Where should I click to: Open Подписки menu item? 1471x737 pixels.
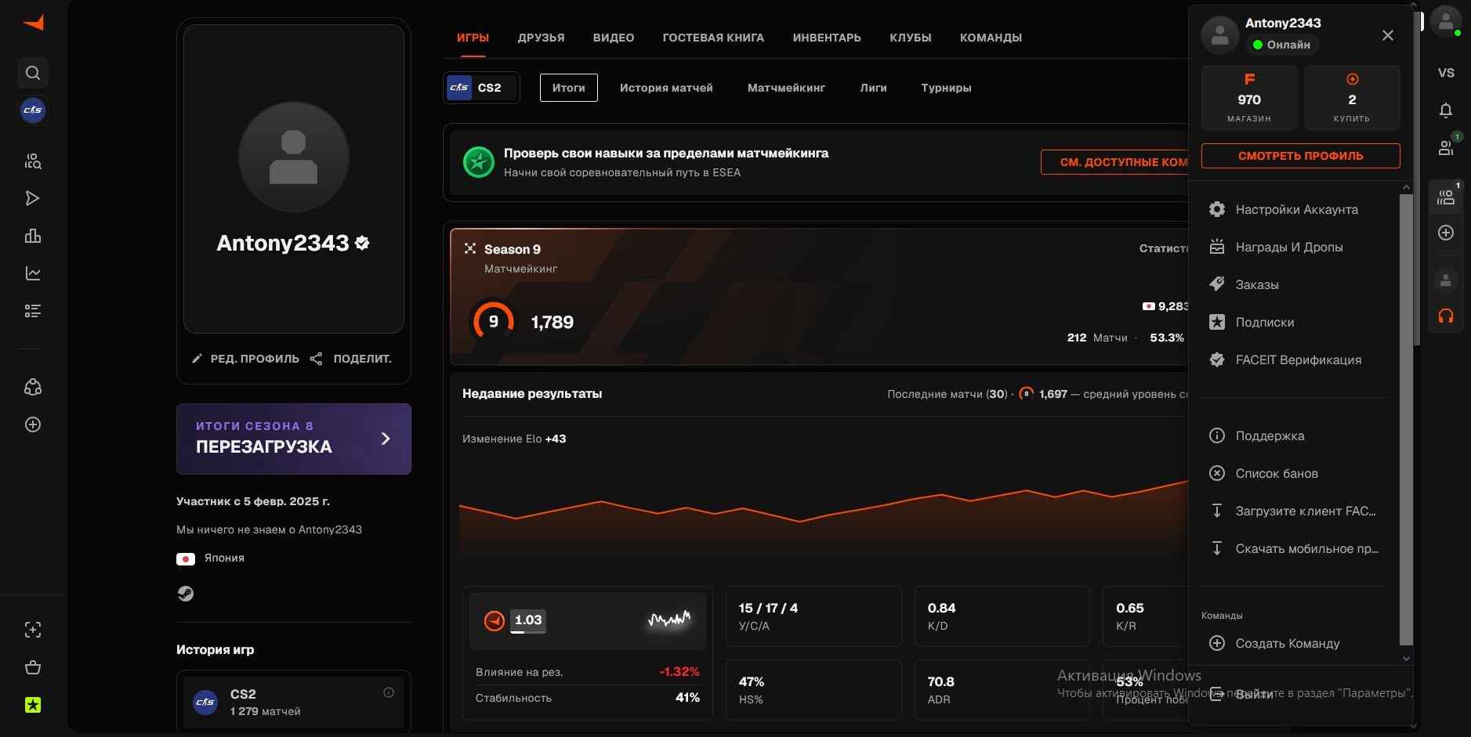click(x=1294, y=322)
